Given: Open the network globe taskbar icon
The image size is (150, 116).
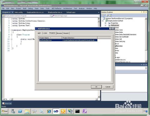Looking at the screenshot, I should pyautogui.click(x=70, y=111).
